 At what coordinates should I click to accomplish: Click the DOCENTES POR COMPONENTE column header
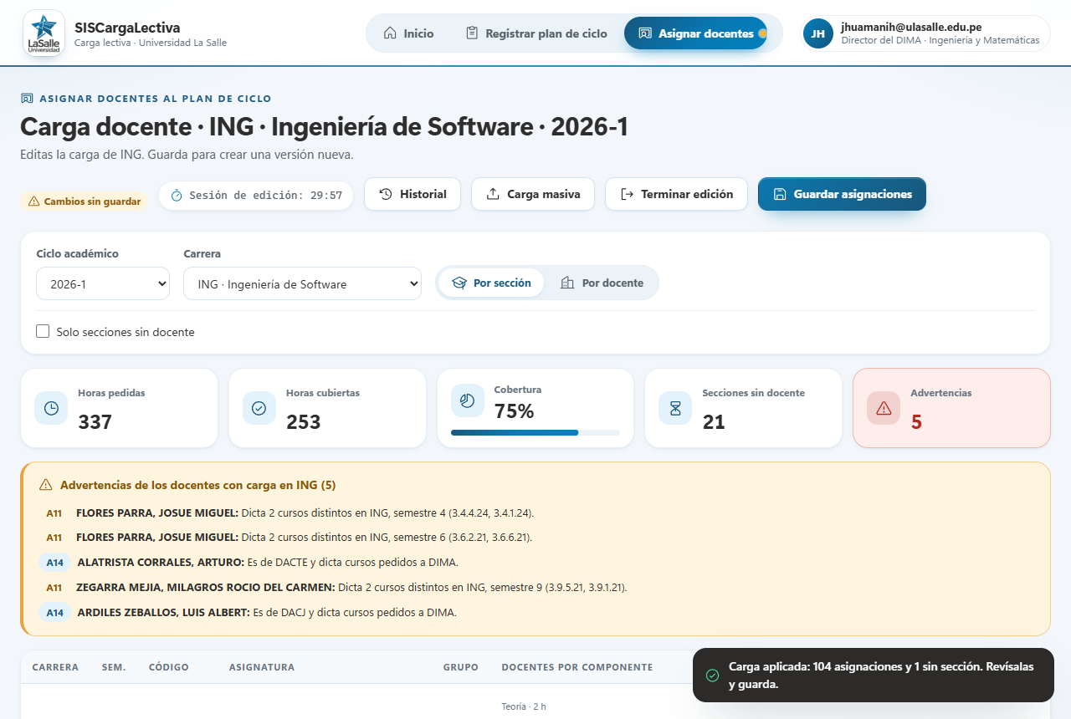[x=577, y=667]
